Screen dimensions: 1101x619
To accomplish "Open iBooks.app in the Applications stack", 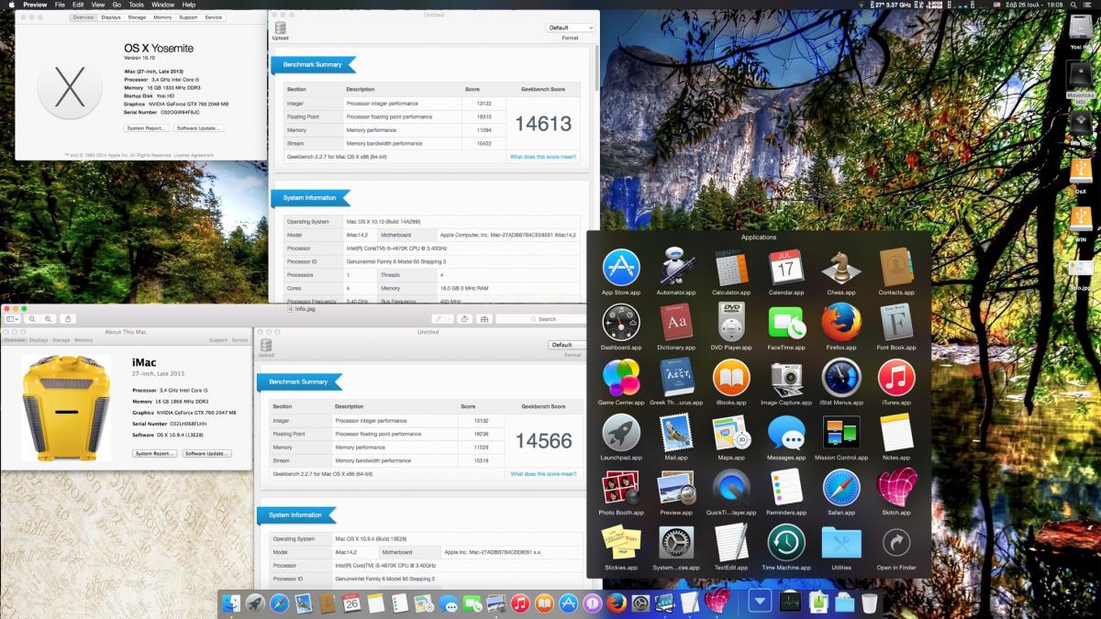I will (x=731, y=377).
